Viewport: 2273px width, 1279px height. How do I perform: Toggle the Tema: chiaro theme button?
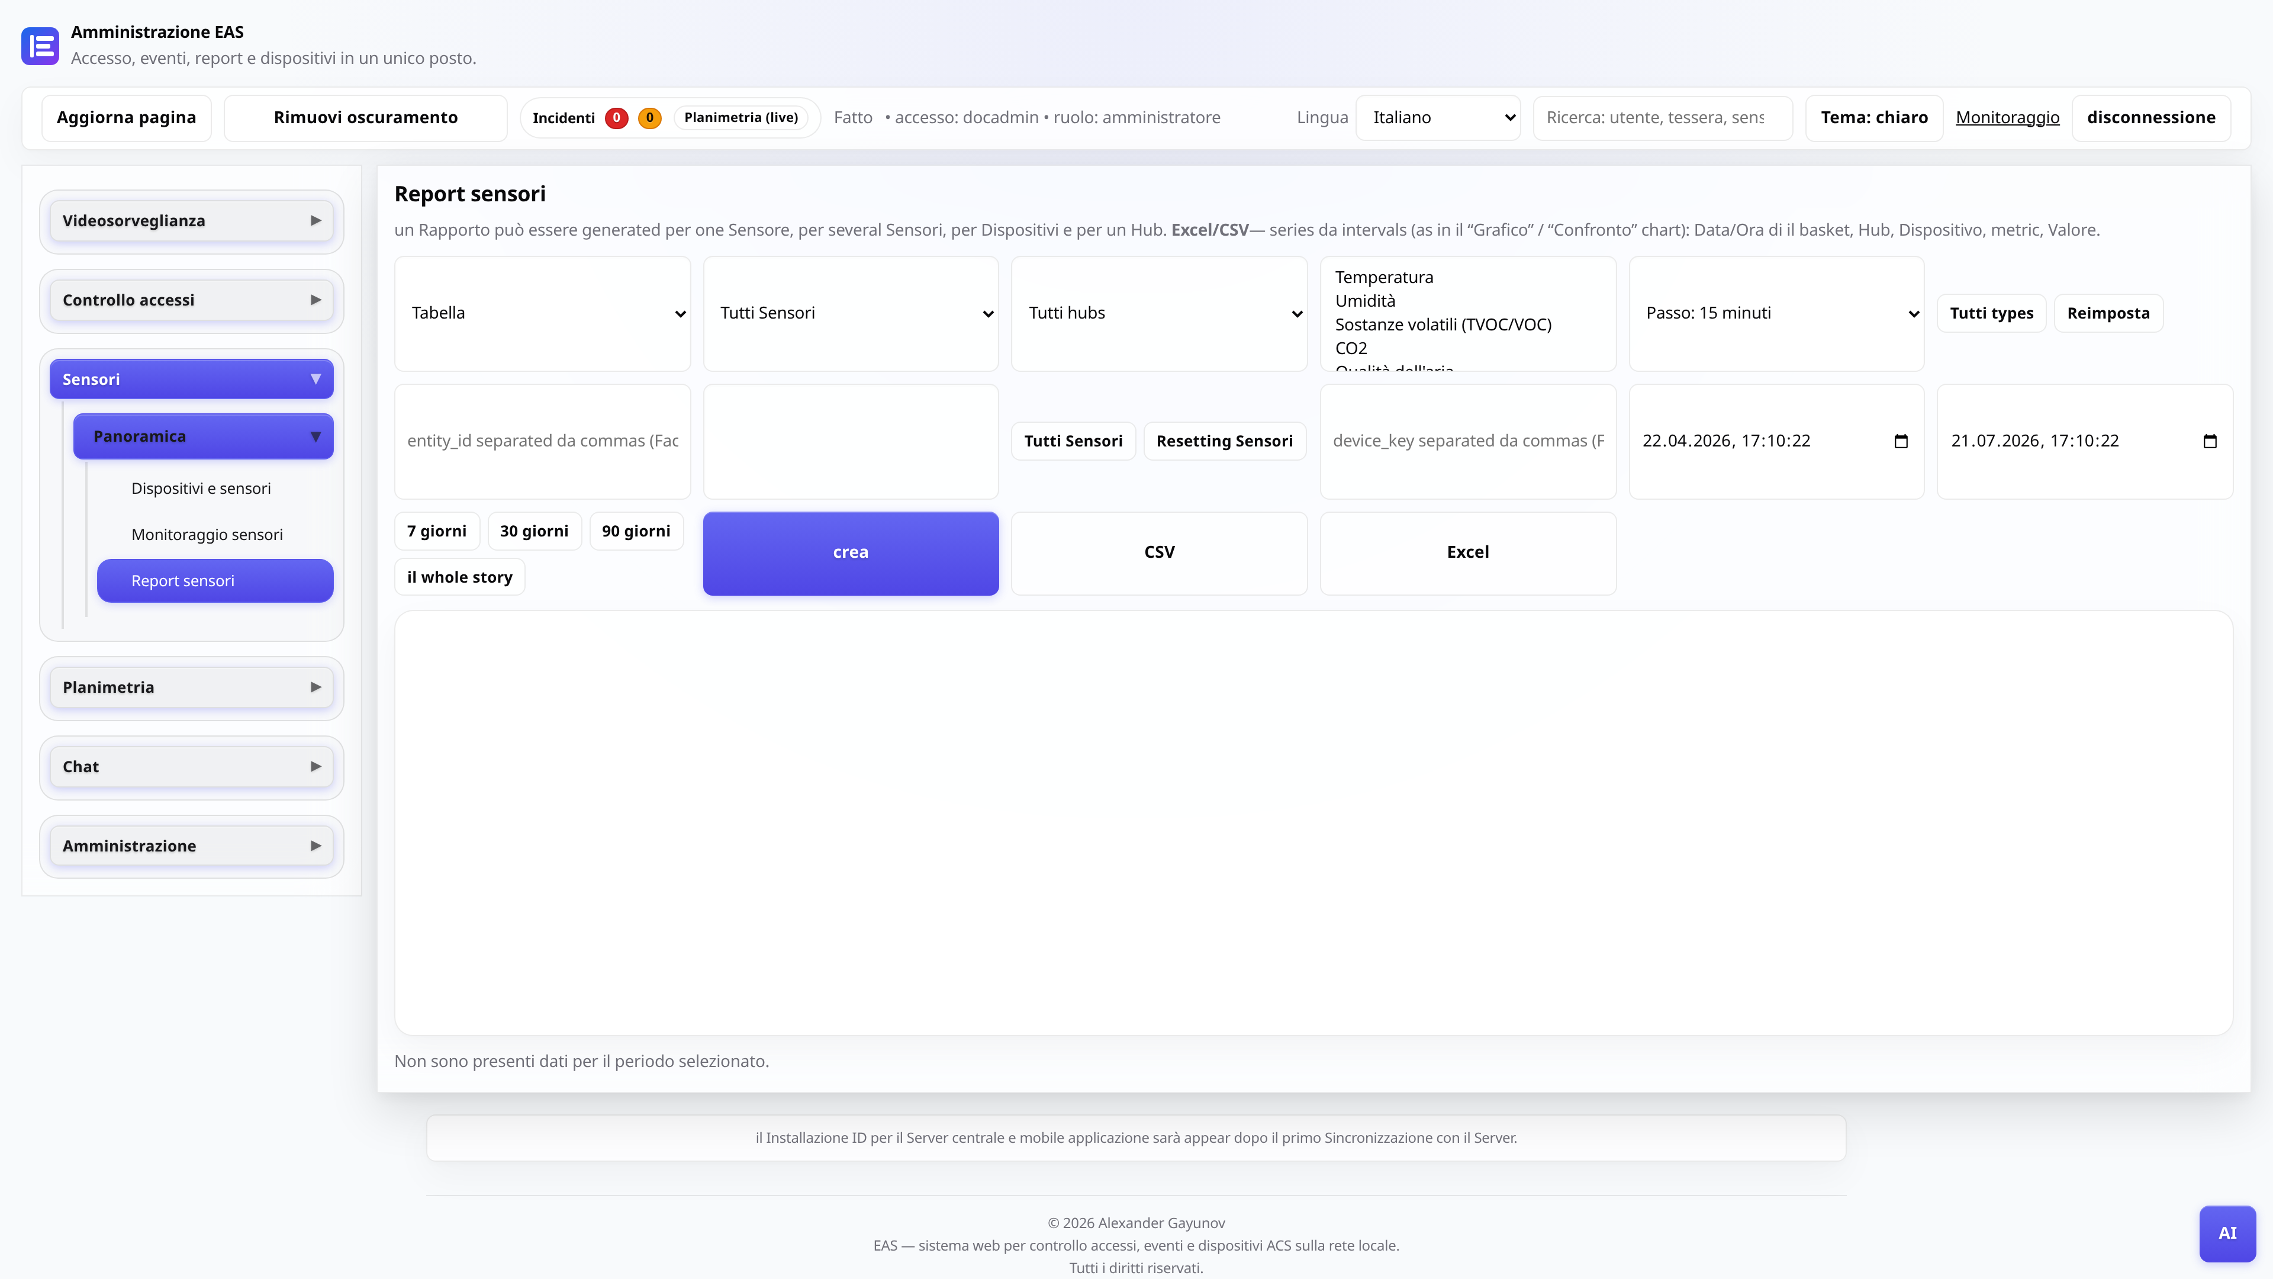pyautogui.click(x=1874, y=117)
